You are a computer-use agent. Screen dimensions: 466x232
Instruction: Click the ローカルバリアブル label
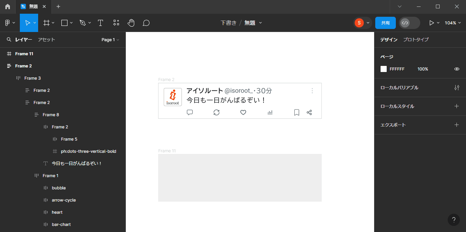point(399,88)
